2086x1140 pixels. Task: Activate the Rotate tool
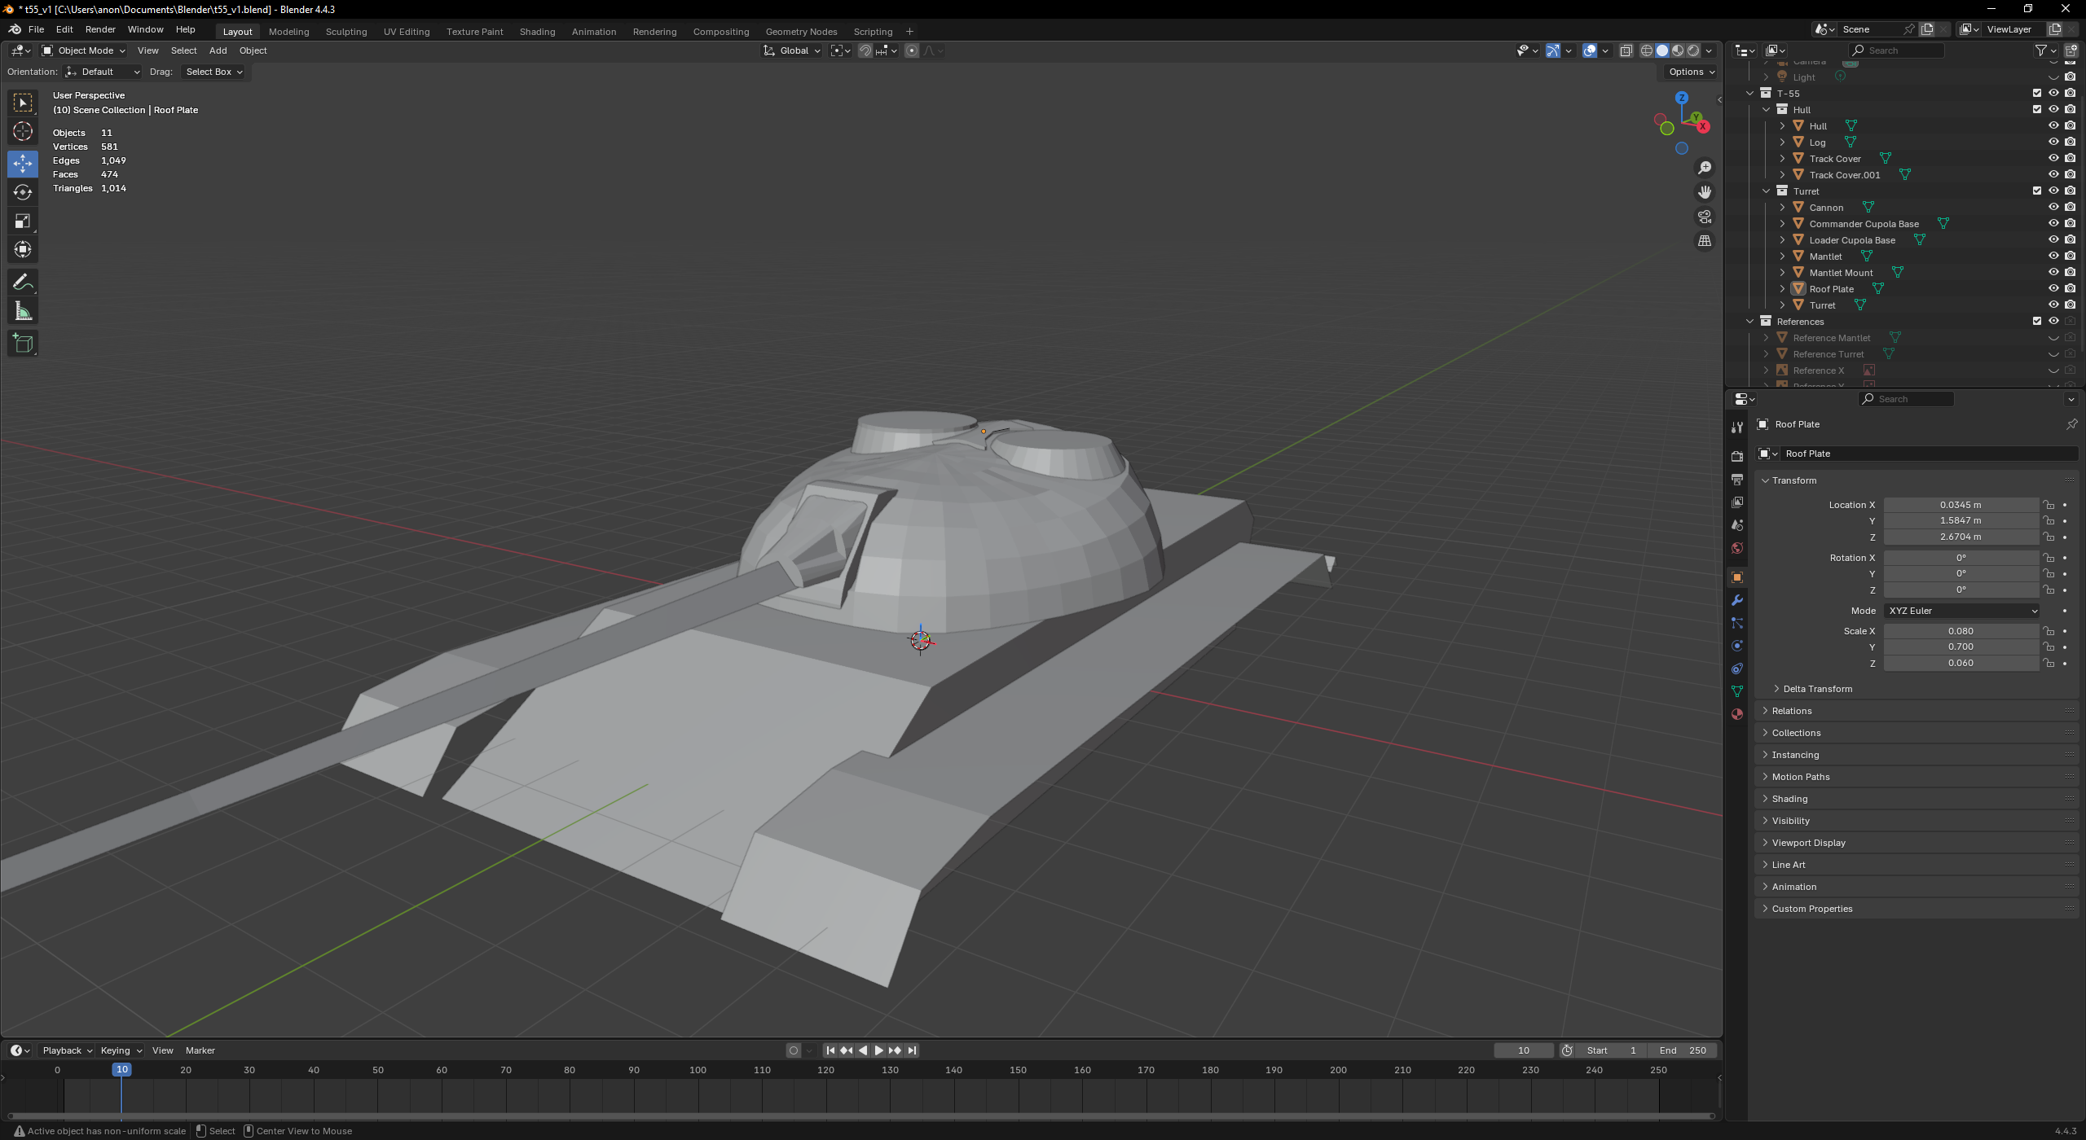click(x=23, y=192)
